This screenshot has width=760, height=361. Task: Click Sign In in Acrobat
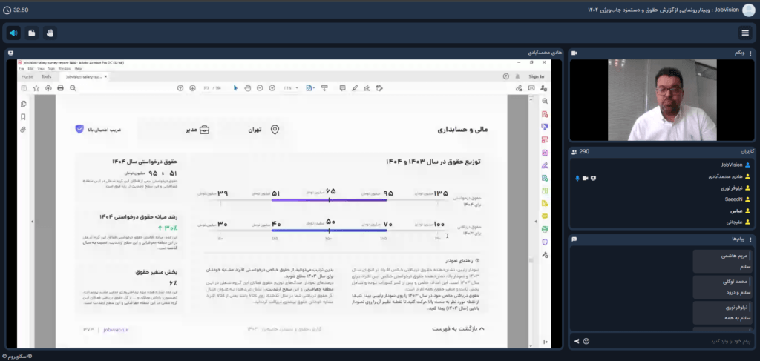536,76
